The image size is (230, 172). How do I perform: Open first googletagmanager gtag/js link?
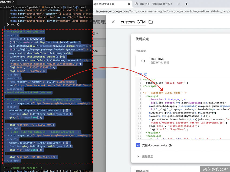63,103
